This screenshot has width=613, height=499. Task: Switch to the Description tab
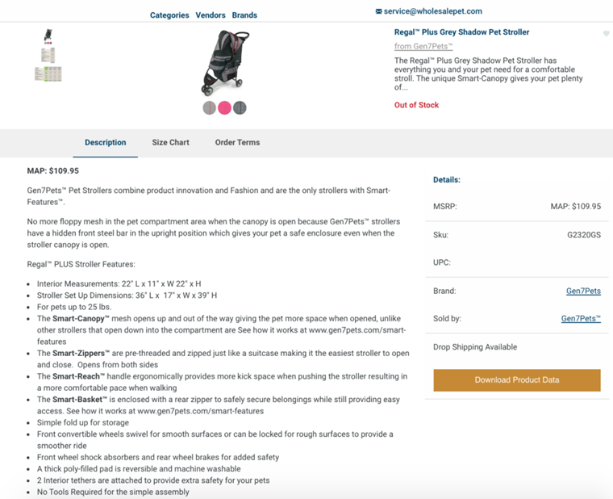[106, 143]
